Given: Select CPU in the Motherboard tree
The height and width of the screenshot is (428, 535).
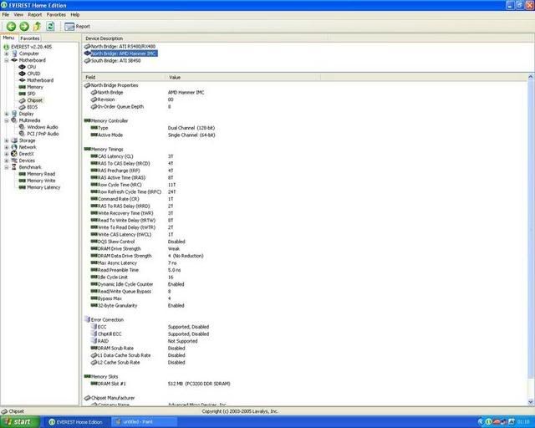Looking at the screenshot, I should click(x=32, y=67).
